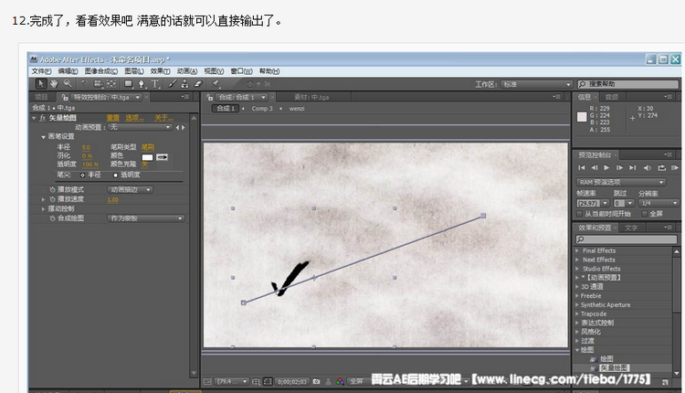Open the 1/4 resolution dropdown

click(x=659, y=203)
